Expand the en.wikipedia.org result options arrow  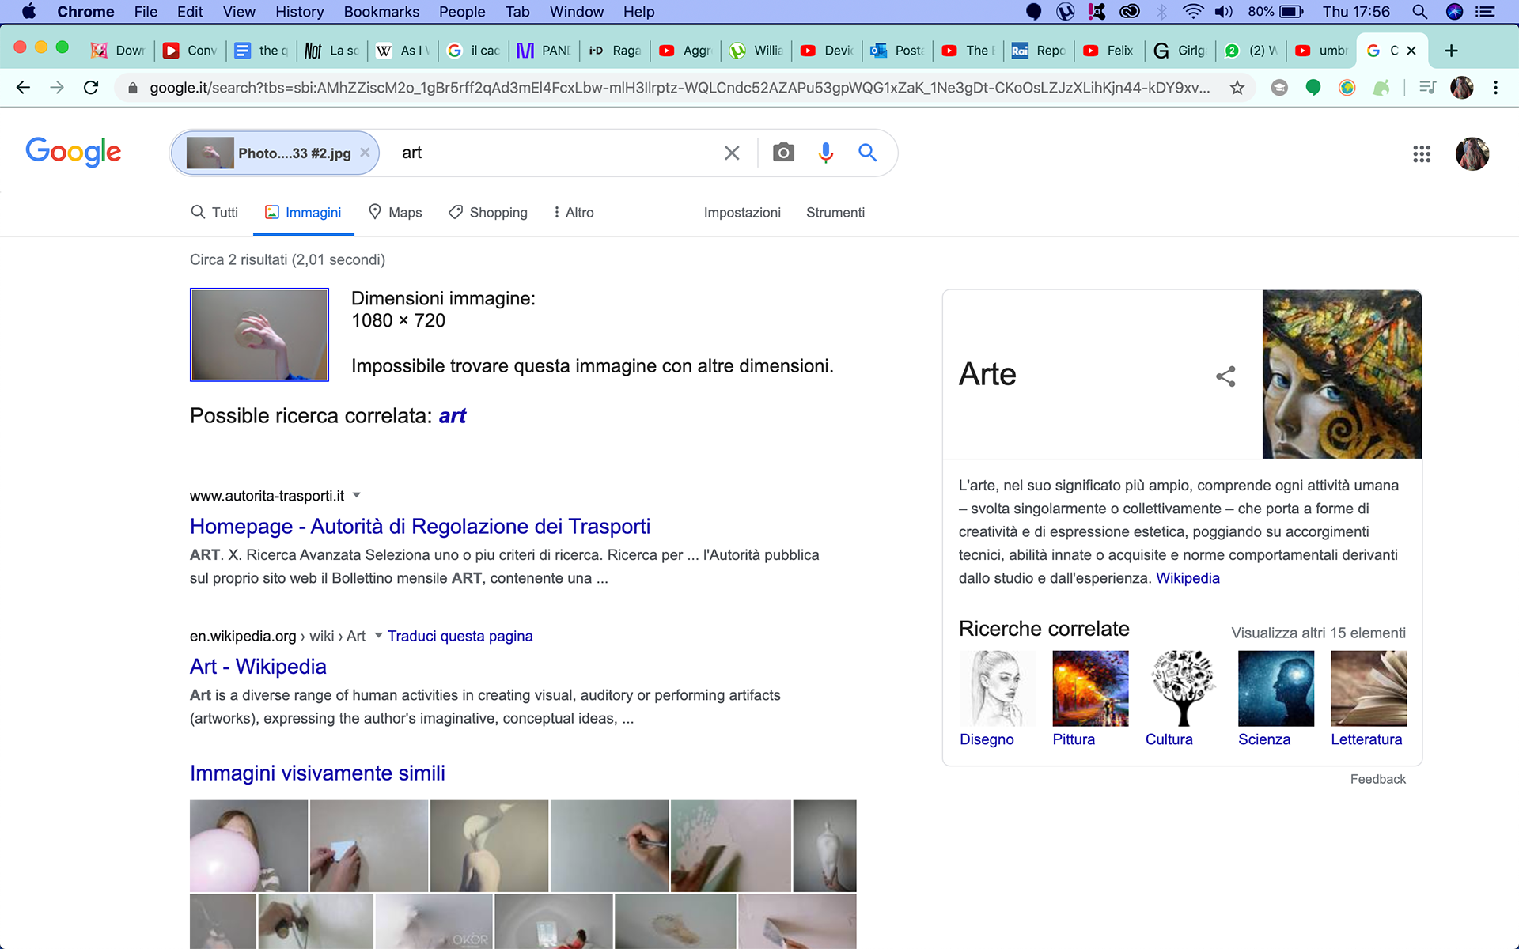[x=378, y=635]
